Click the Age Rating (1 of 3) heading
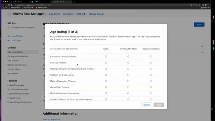 [x=64, y=32]
